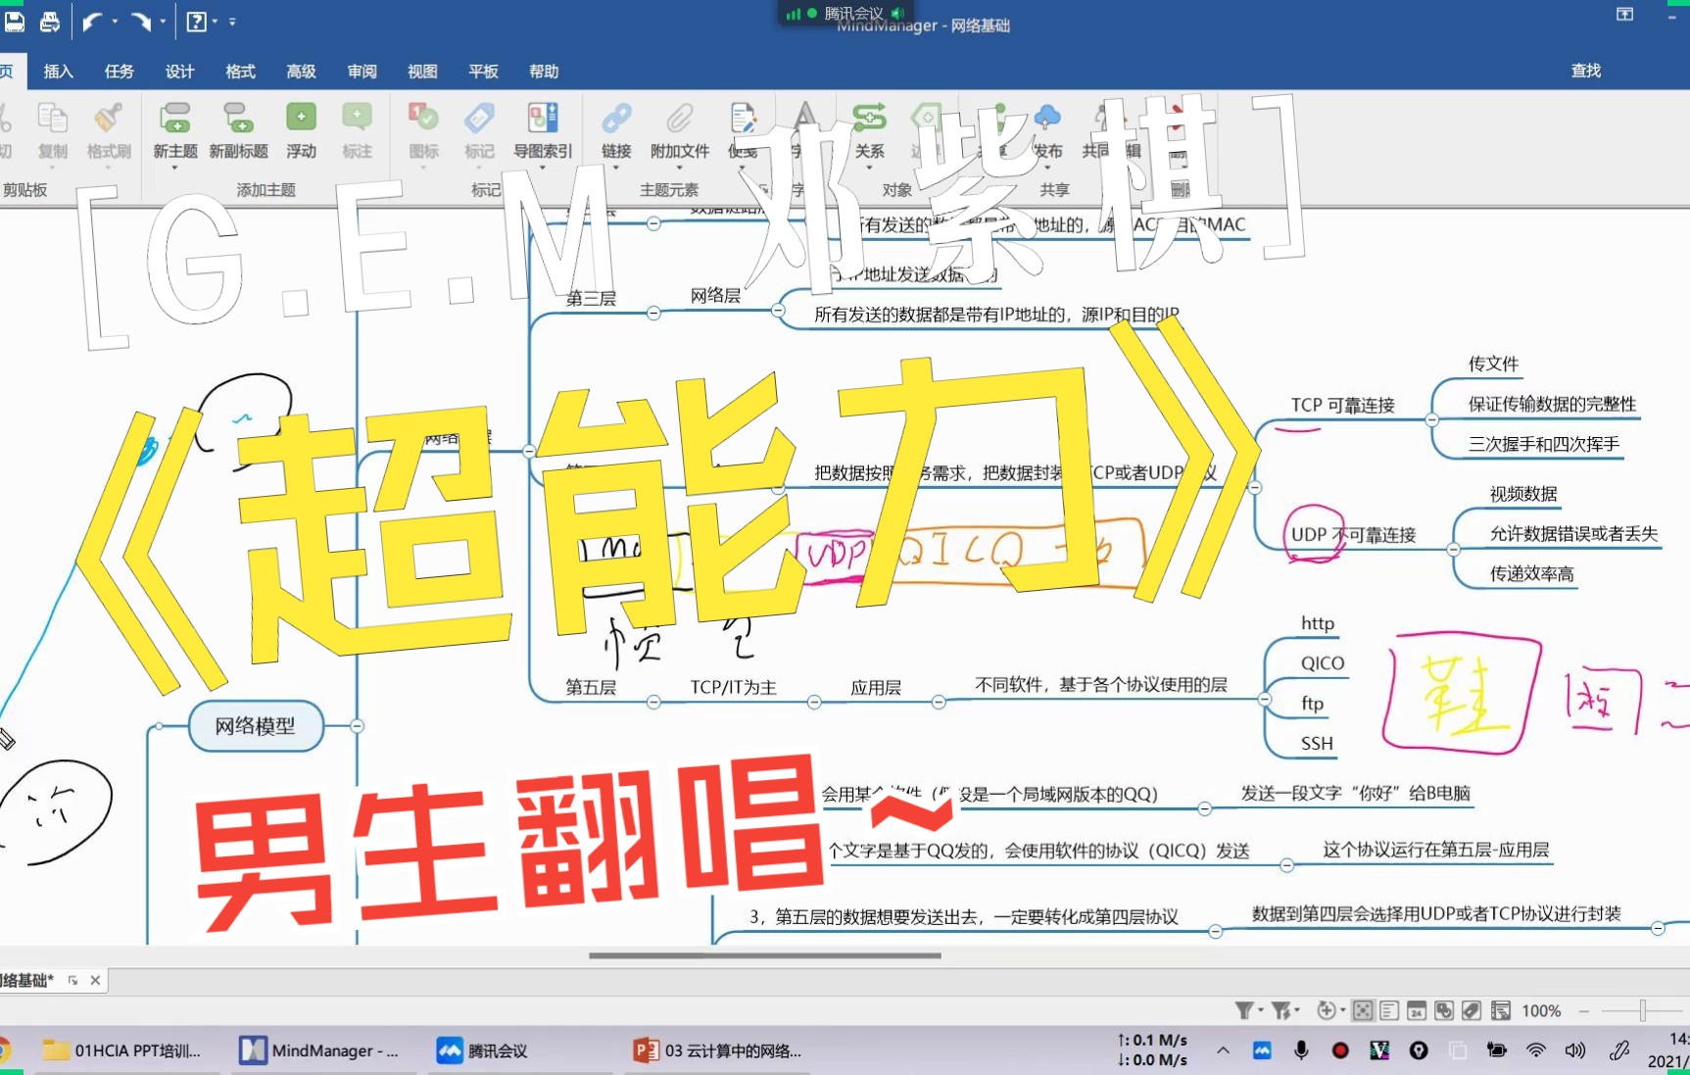Switch to the 高级 ribbon tab
The width and height of the screenshot is (1690, 1075).
[301, 71]
